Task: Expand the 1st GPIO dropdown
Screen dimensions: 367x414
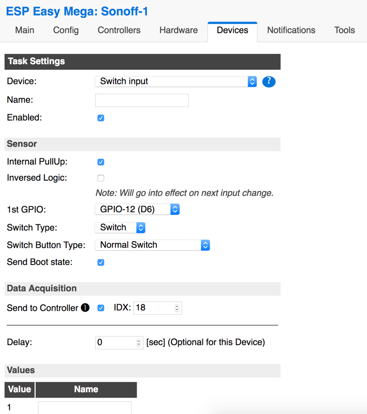Action: tap(137, 209)
